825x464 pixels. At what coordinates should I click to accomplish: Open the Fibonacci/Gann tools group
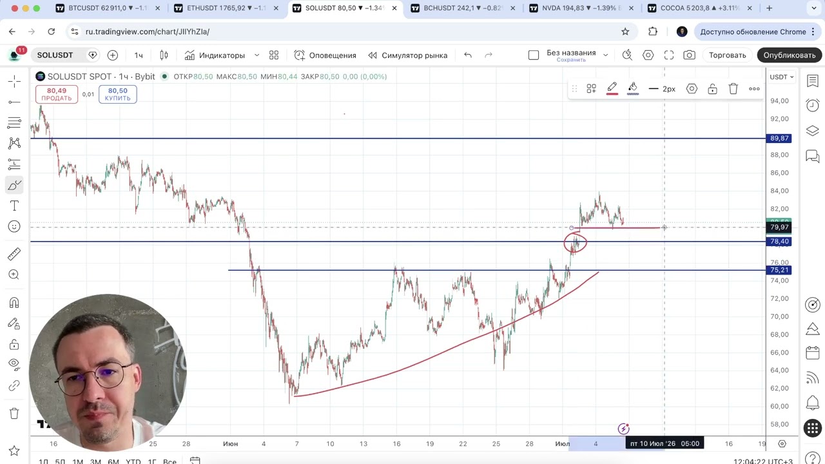pos(14,122)
